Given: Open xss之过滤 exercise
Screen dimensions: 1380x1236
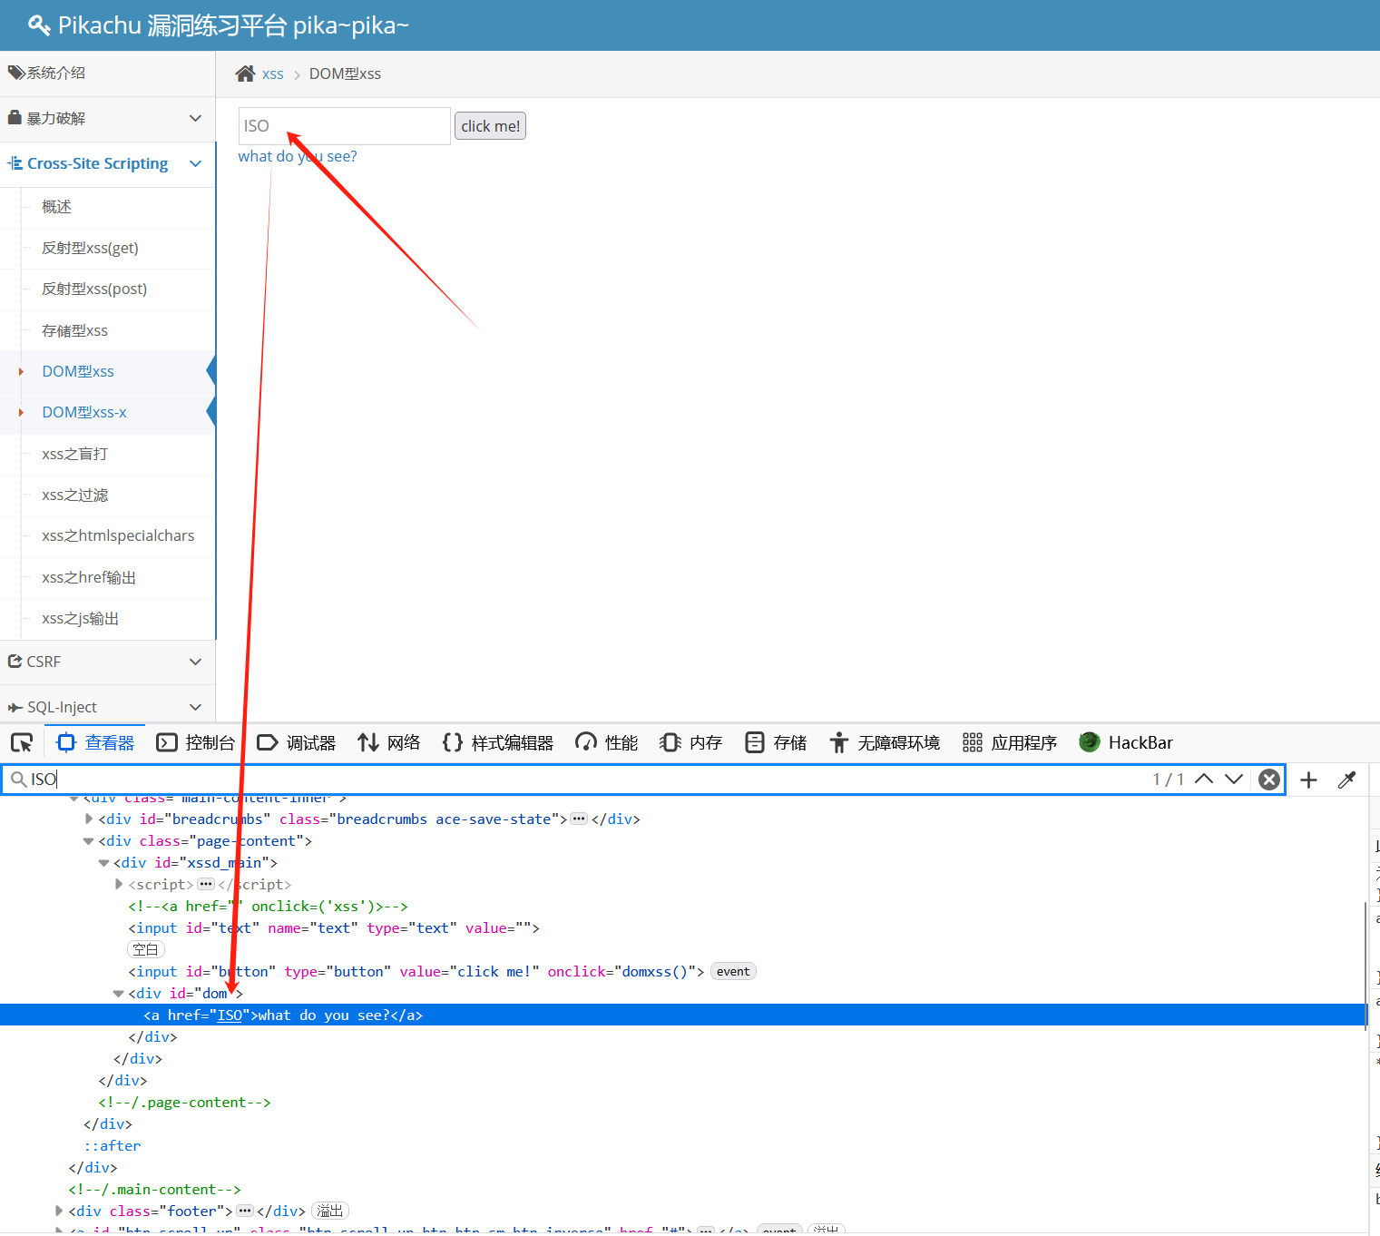Looking at the screenshot, I should tap(74, 495).
